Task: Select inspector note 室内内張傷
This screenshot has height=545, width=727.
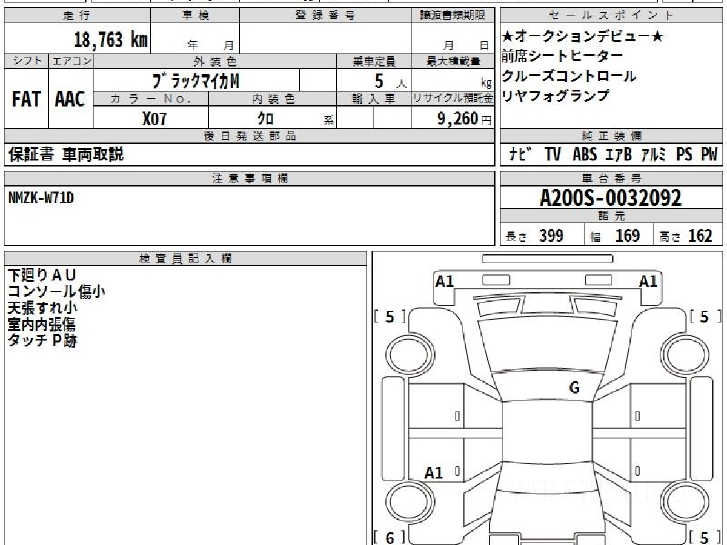Action: click(x=41, y=325)
